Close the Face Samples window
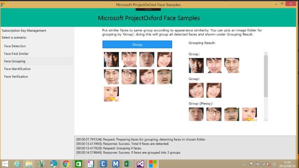The height and width of the screenshot is (168, 299). coord(291,4)
